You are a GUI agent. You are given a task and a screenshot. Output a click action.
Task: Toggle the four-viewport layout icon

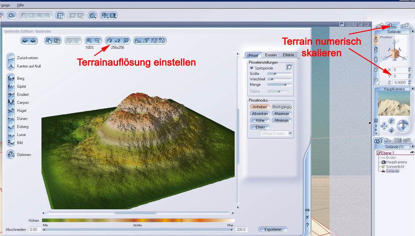60,15
